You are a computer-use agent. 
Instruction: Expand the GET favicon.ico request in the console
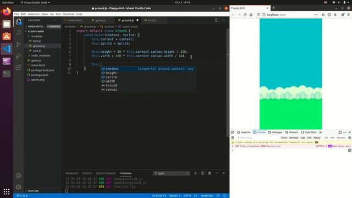pos(233,146)
